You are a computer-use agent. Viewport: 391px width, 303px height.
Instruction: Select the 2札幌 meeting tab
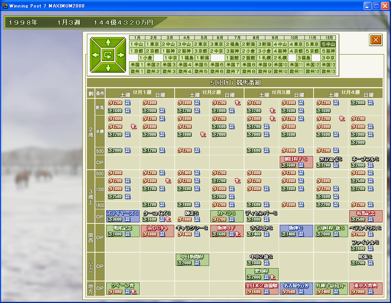pyautogui.click(x=280, y=58)
